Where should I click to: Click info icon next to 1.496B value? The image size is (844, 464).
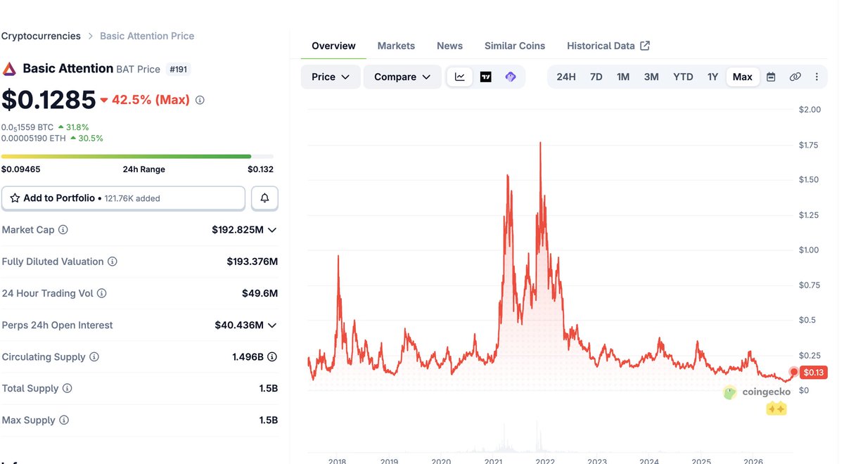pyautogui.click(x=272, y=356)
